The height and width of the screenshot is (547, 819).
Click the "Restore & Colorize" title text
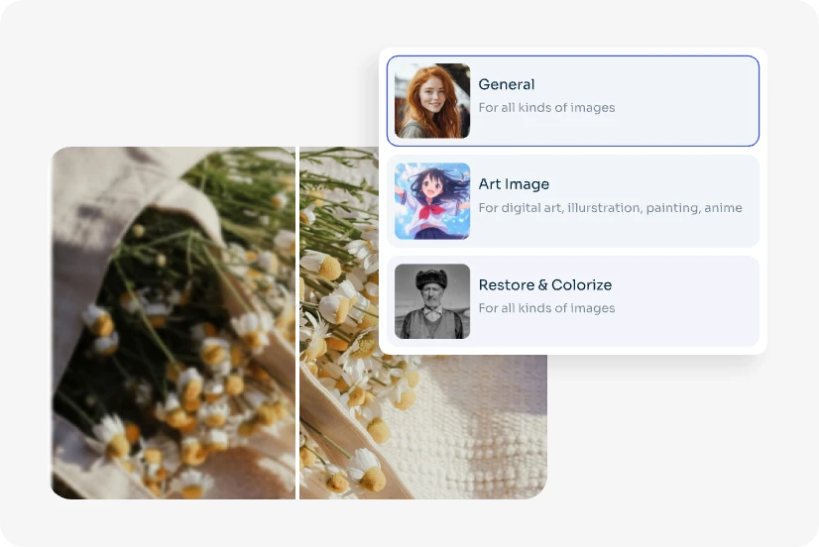click(544, 285)
